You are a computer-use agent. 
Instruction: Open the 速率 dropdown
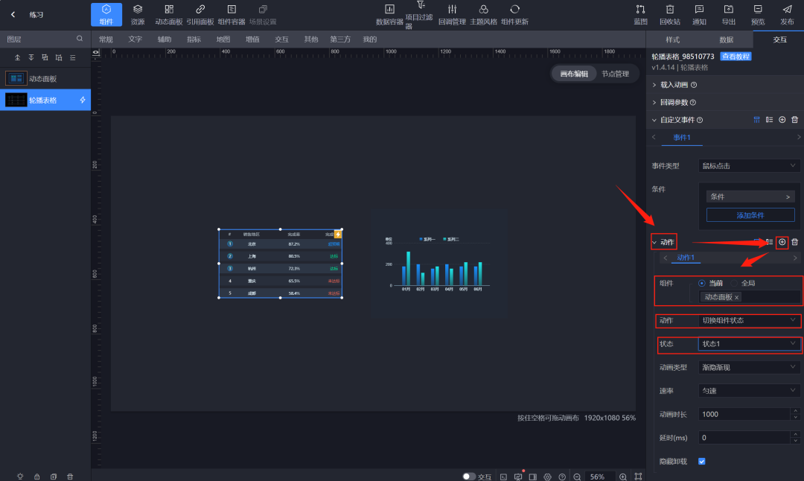(x=748, y=391)
